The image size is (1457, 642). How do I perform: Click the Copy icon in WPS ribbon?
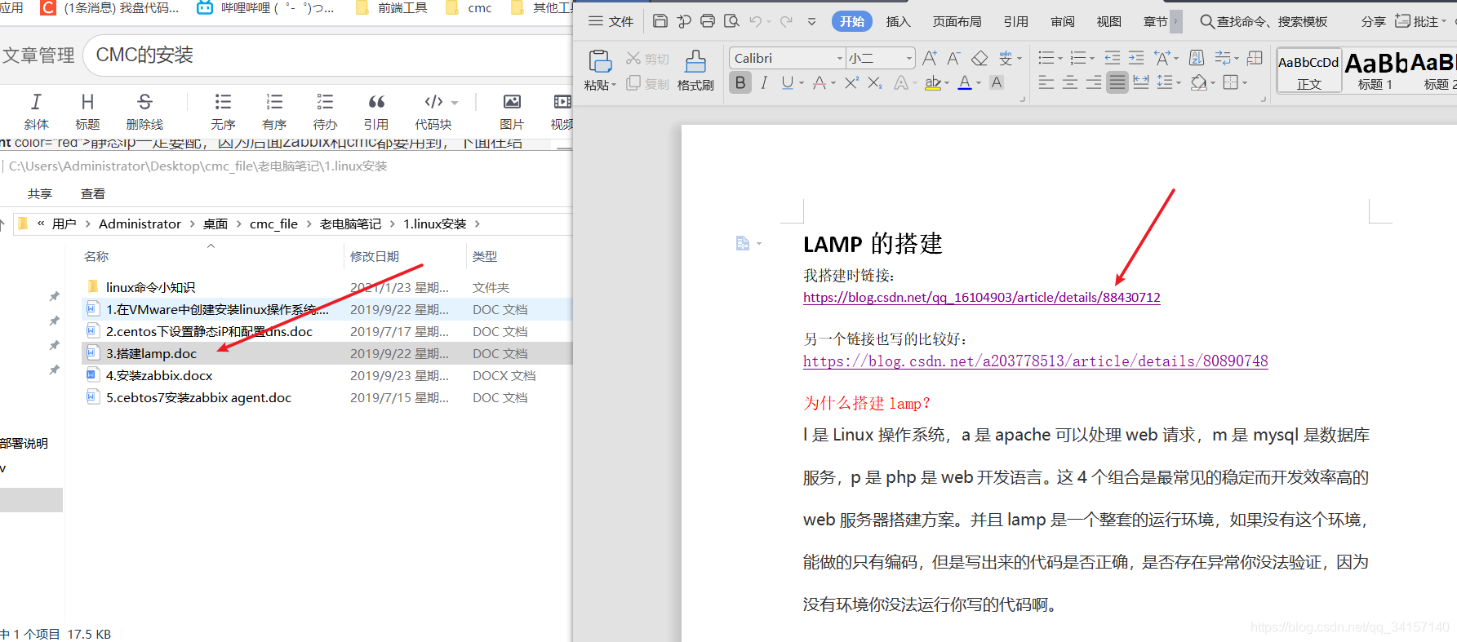(633, 83)
